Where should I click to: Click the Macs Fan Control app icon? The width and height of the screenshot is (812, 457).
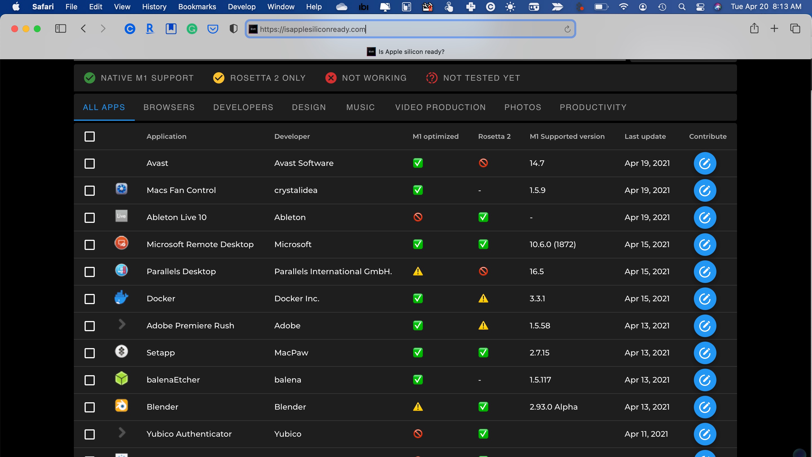pyautogui.click(x=121, y=189)
